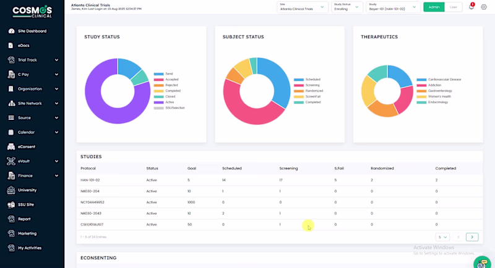Click the Econsenting section heading

(98, 258)
